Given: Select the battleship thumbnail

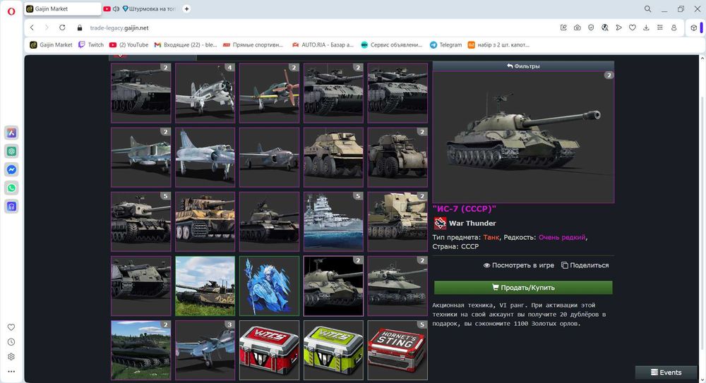Looking at the screenshot, I should (x=333, y=222).
